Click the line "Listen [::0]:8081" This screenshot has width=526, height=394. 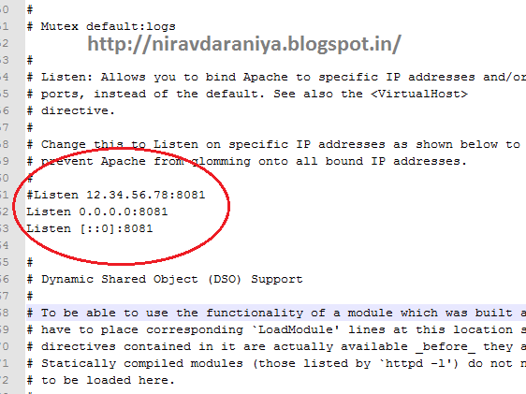pyautogui.click(x=90, y=228)
